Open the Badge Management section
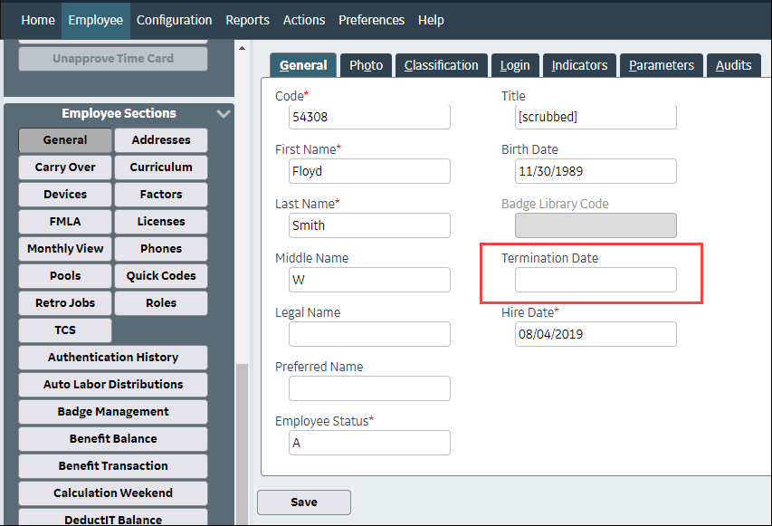Viewport: 772px width, 526px height. [113, 412]
